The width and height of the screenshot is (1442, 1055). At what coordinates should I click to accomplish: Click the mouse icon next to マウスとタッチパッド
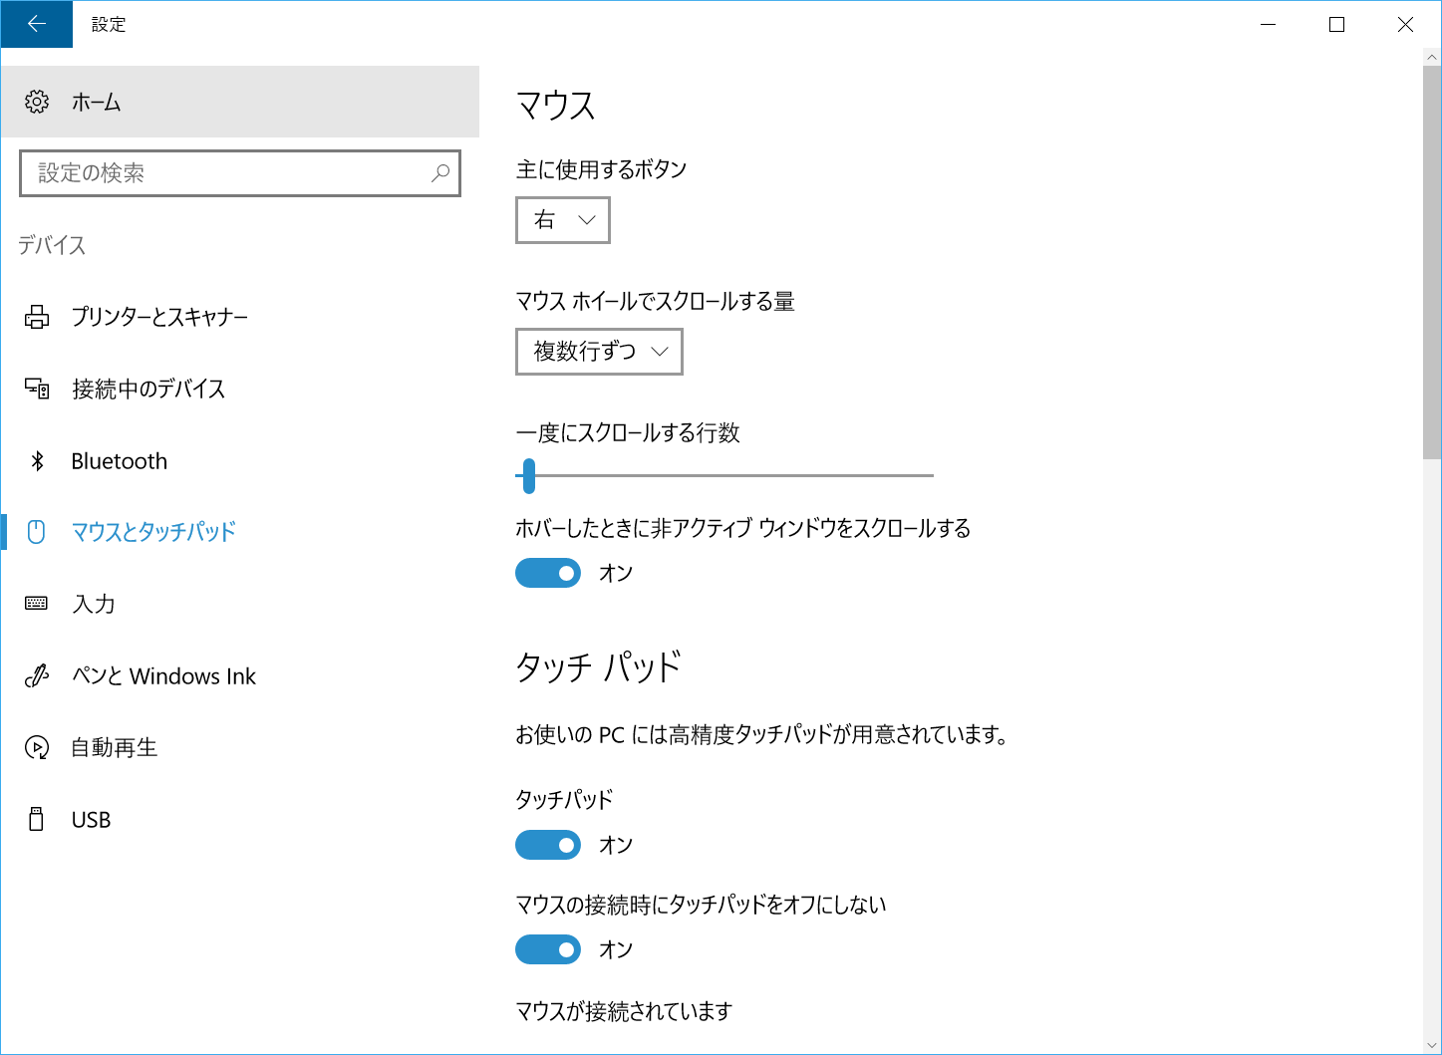pyautogui.click(x=37, y=532)
